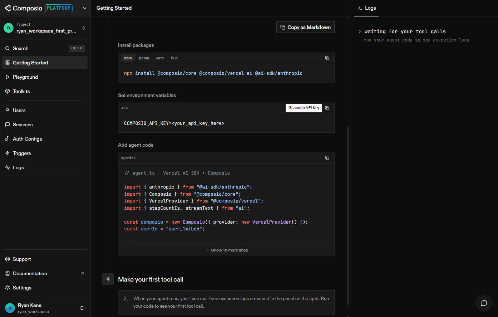
Task: Navigate to Auth Configs
Action: (x=45, y=139)
